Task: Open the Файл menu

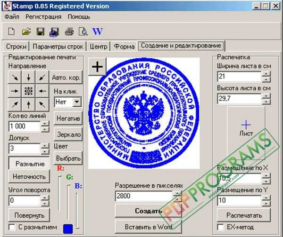Action: tap(12, 17)
